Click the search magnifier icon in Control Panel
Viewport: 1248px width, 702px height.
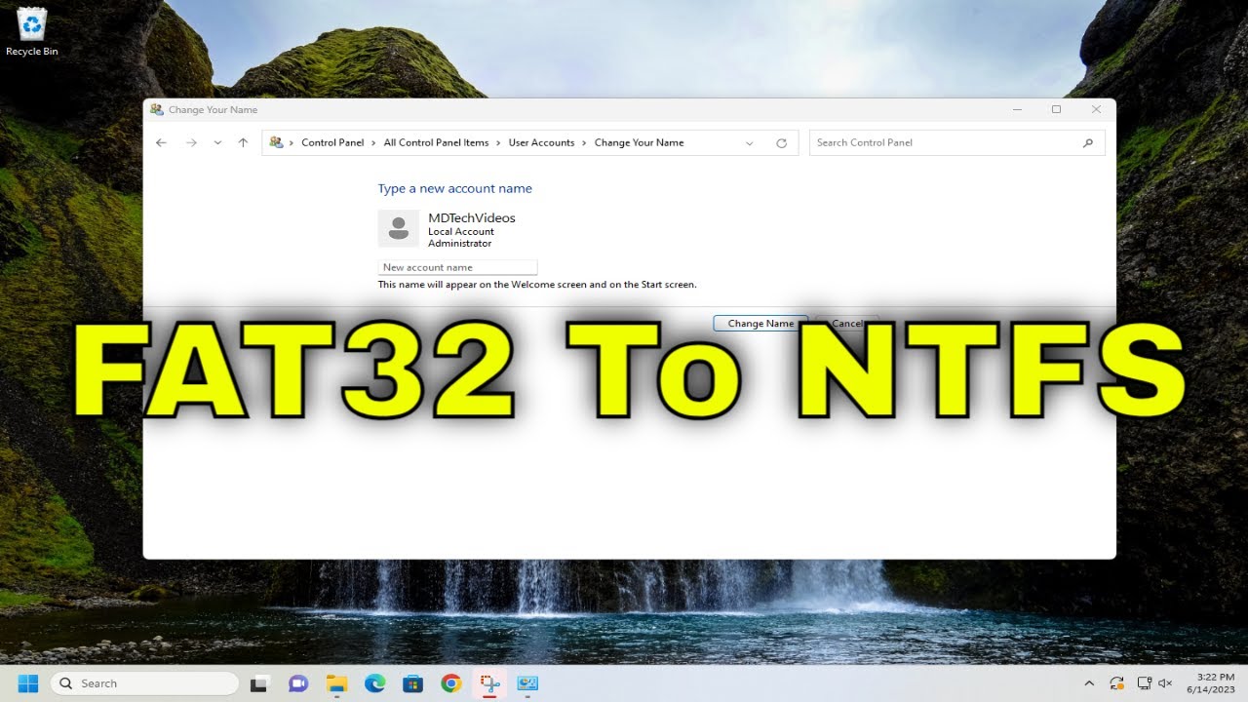pyautogui.click(x=1088, y=142)
